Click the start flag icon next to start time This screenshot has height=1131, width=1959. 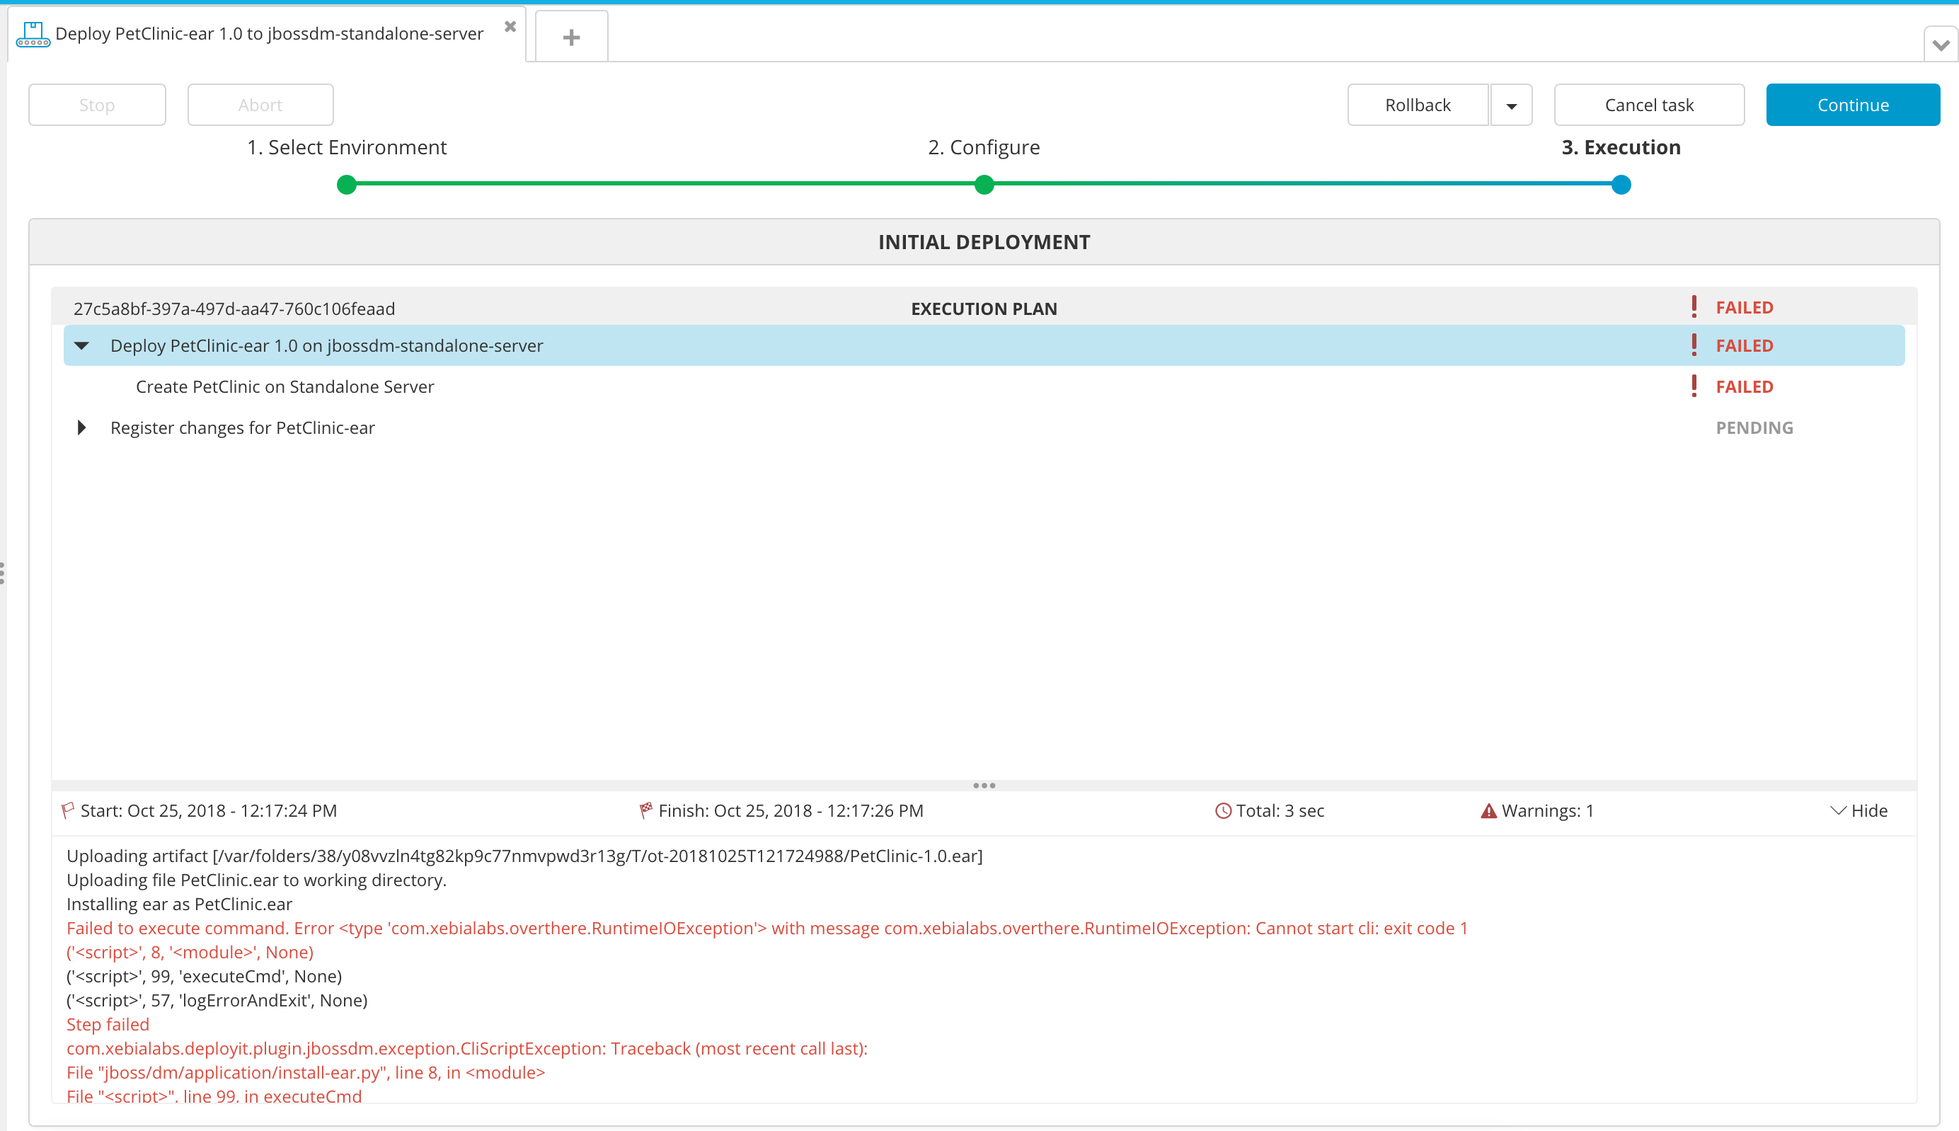coord(70,809)
